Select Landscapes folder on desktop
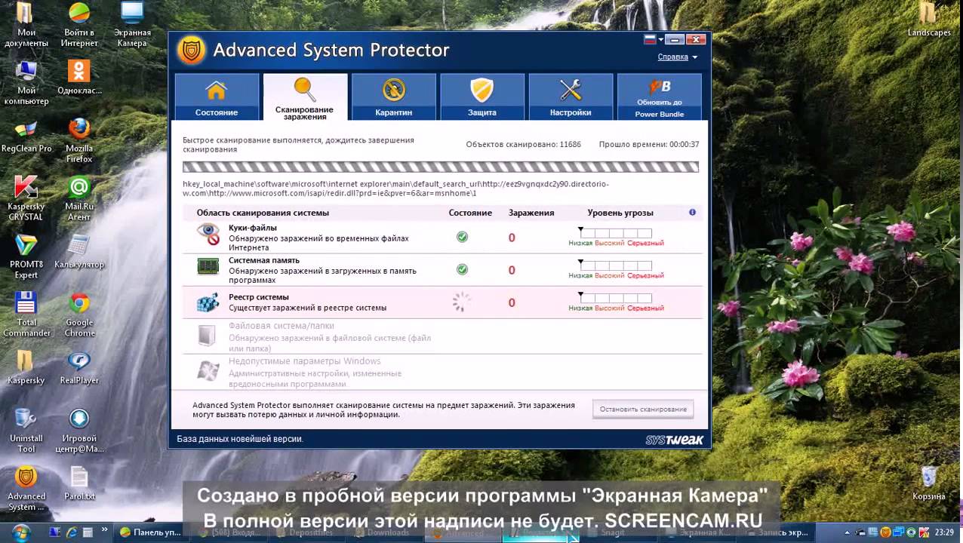Screen dimensions: 963x543 [929, 20]
